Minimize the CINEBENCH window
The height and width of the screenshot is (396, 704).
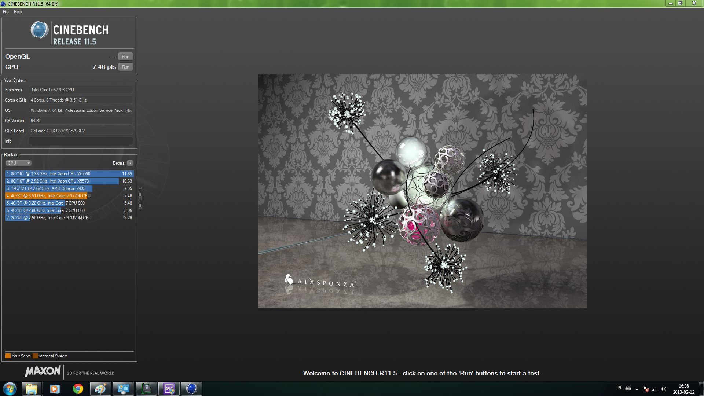tap(670, 3)
